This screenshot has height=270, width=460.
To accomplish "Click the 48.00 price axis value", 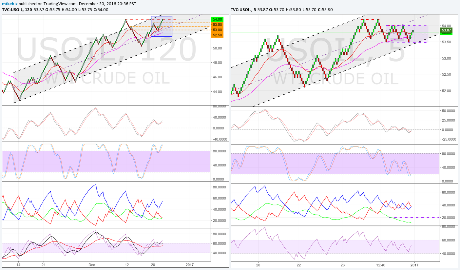I will point(218,63).
